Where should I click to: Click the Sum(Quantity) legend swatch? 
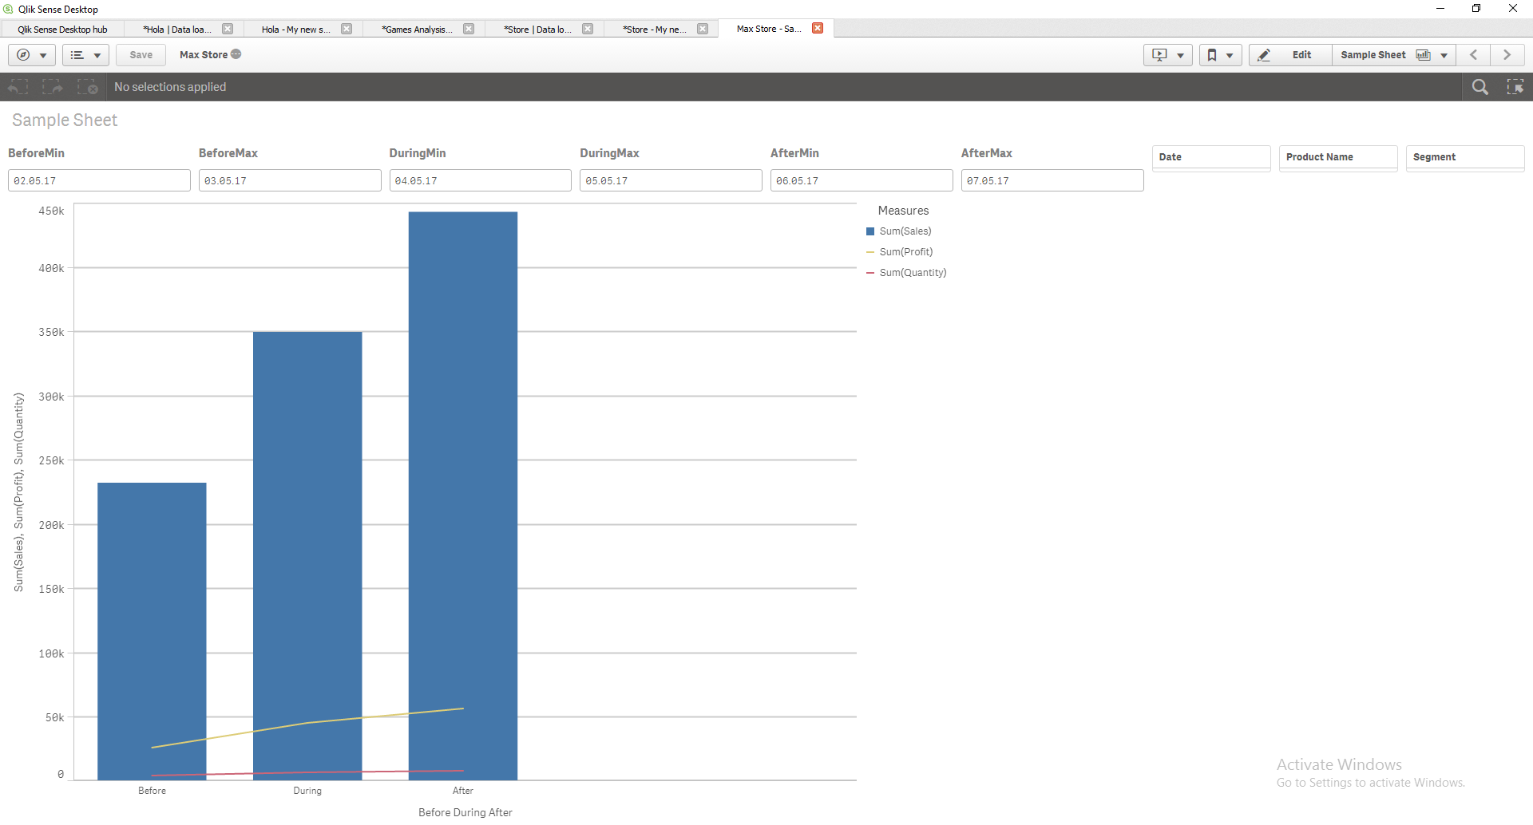pos(870,273)
